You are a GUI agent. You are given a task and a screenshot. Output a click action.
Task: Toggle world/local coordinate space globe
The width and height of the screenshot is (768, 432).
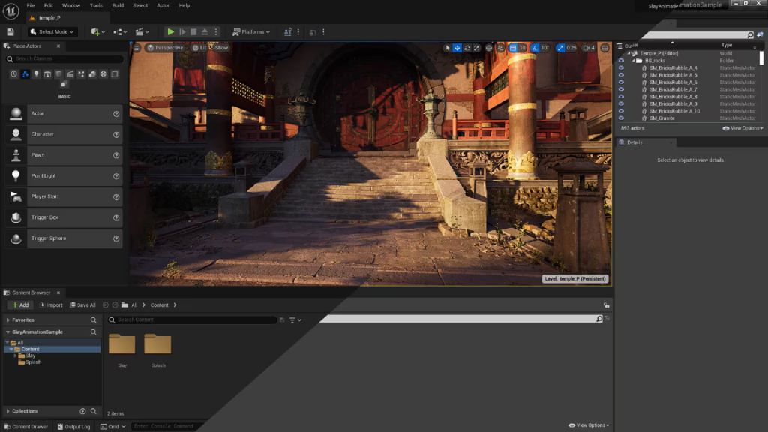489,48
